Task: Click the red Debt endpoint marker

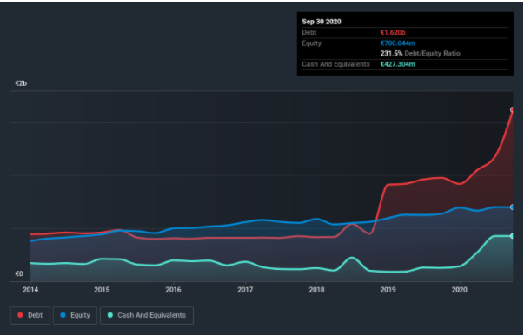Action: click(513, 109)
